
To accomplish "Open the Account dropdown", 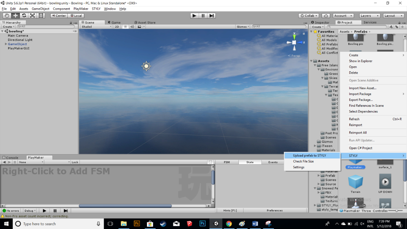I will pos(343,15).
